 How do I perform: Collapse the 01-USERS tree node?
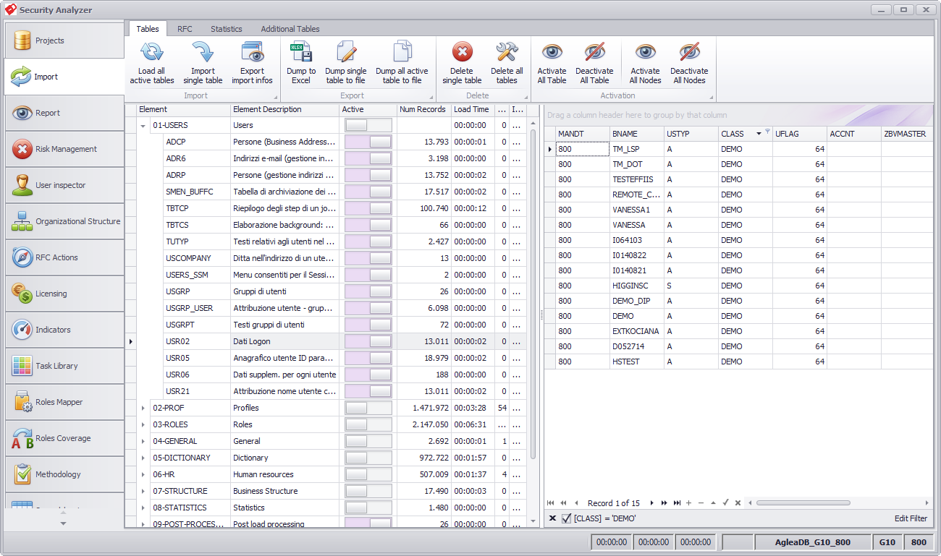pyautogui.click(x=143, y=125)
